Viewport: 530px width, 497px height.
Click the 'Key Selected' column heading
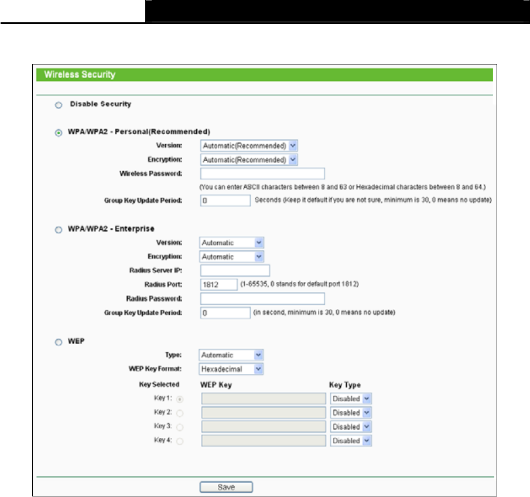(x=159, y=384)
